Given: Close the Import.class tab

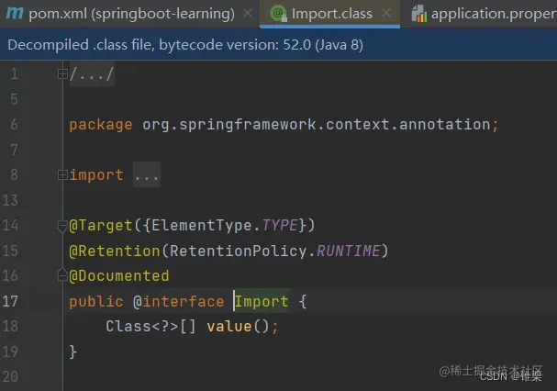Looking at the screenshot, I should (x=386, y=14).
